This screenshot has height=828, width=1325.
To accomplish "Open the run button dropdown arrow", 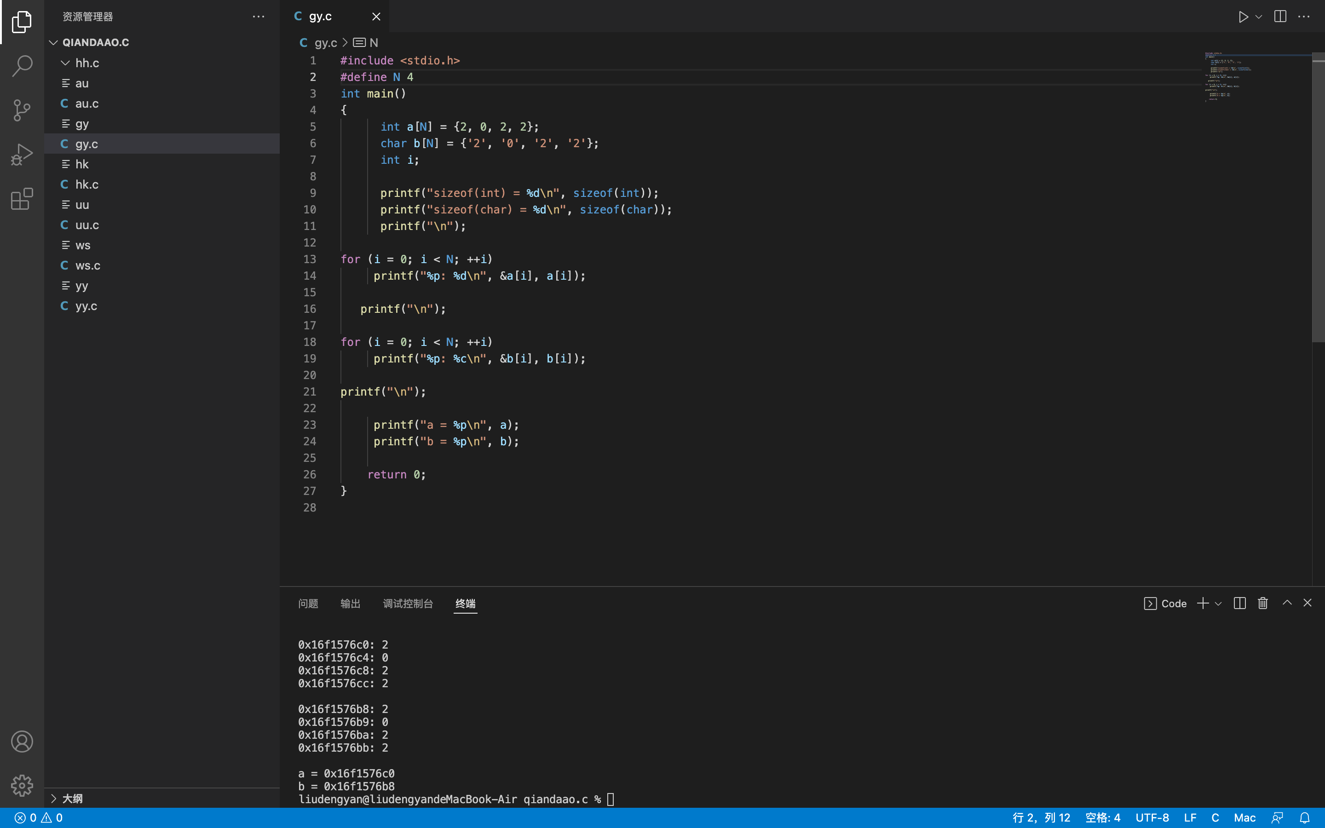I will coord(1259,17).
